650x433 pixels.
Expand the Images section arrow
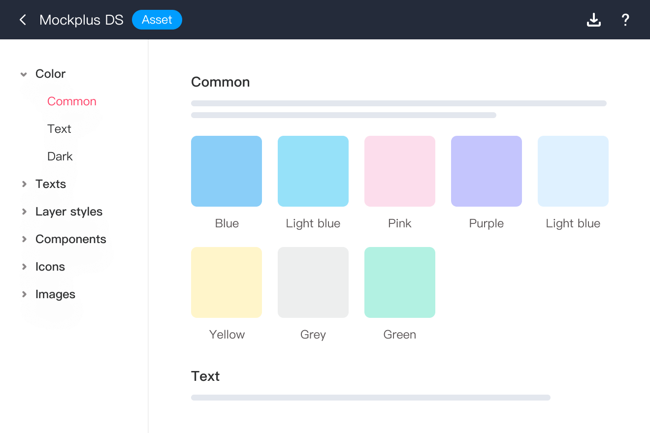pos(24,294)
